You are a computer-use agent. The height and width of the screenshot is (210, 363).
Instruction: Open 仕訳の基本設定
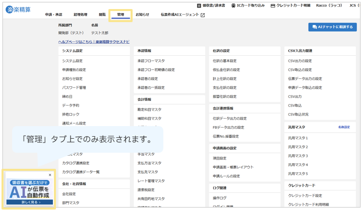point(224,61)
